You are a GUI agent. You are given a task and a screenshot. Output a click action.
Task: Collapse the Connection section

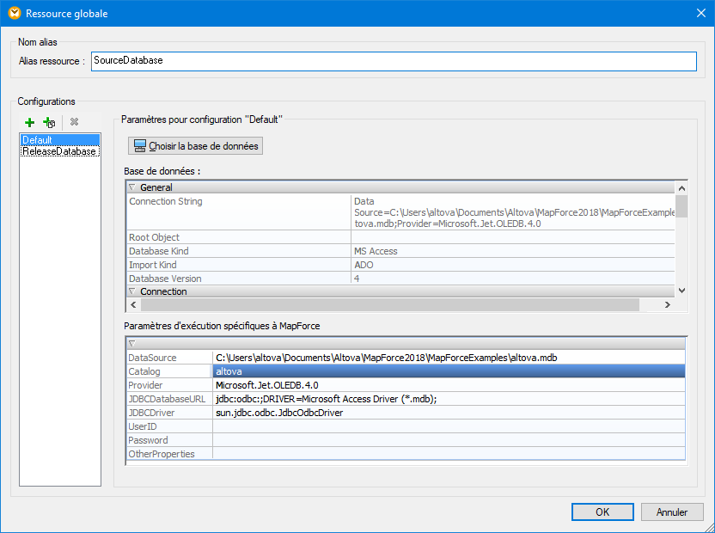pyautogui.click(x=132, y=291)
